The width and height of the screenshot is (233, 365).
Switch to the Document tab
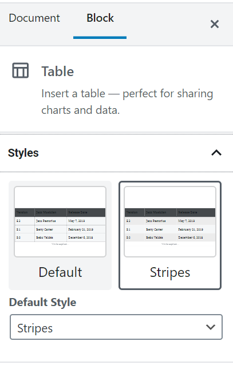pyautogui.click(x=34, y=18)
